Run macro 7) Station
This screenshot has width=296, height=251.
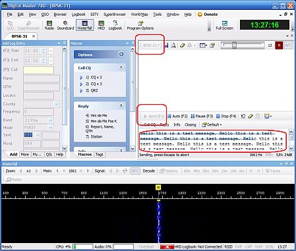94,136
